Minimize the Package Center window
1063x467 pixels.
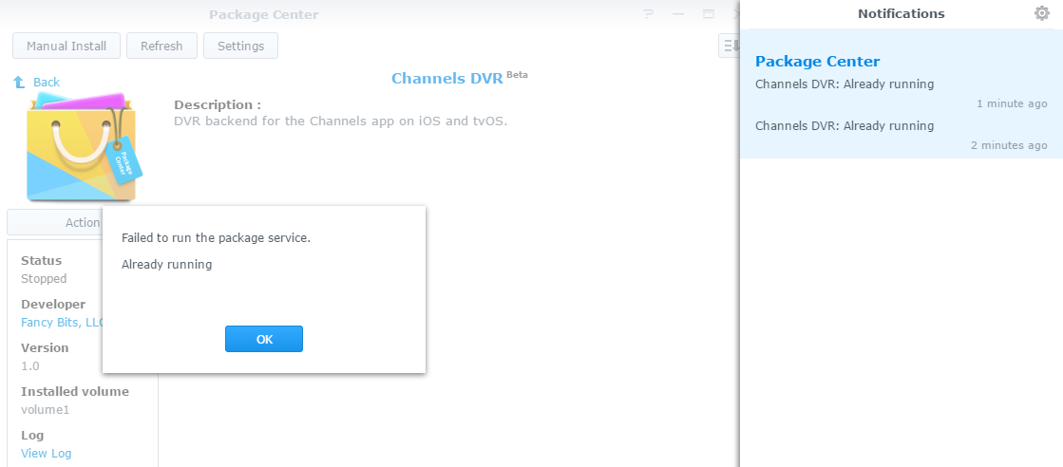click(678, 14)
